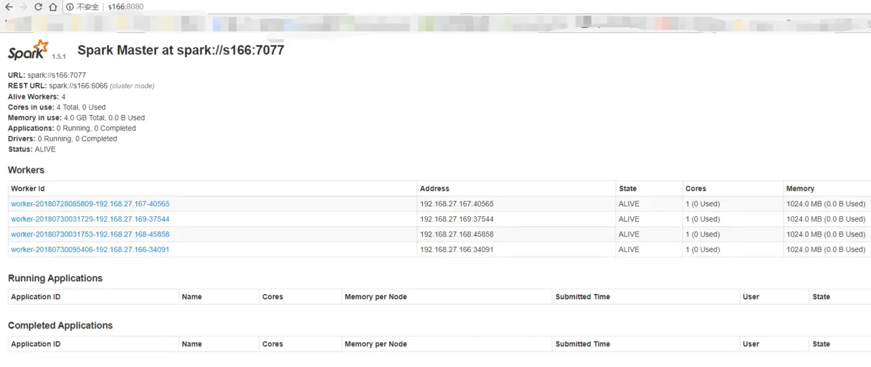Click the 'Memory in use' line
The image size is (871, 367).
point(77,118)
